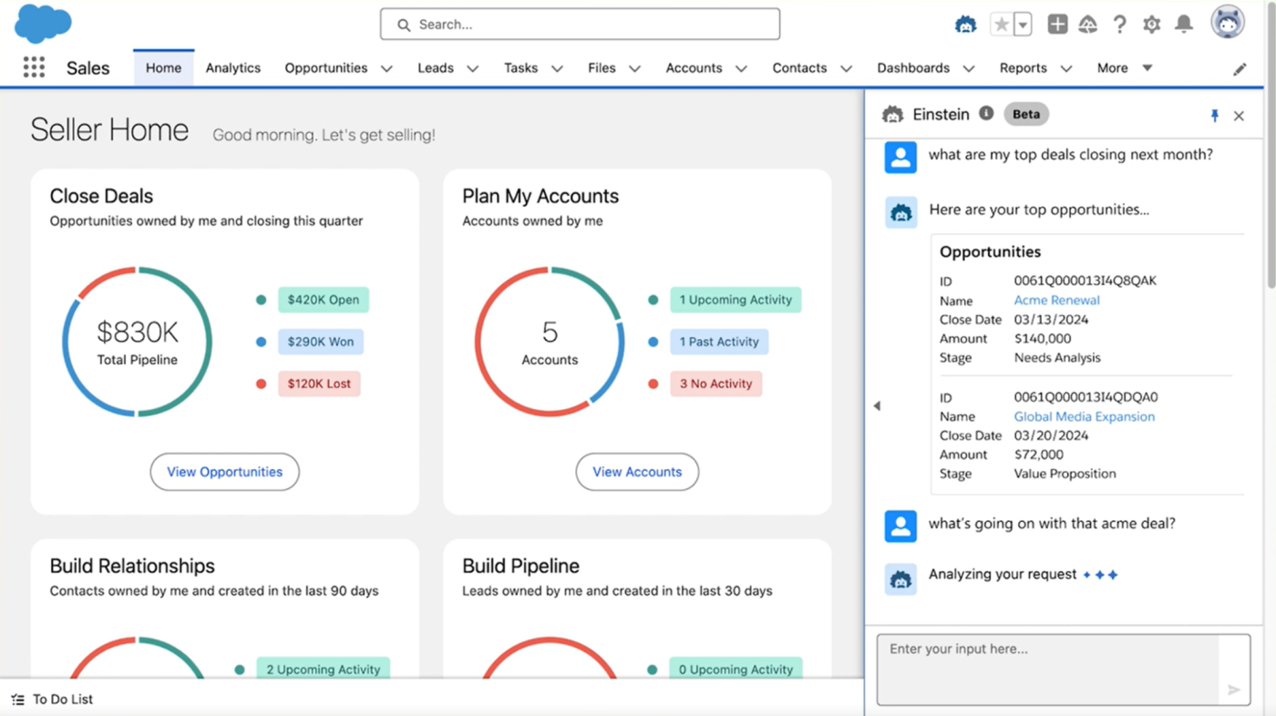Open the Help question mark icon
This screenshot has height=716, width=1276.
click(1120, 25)
